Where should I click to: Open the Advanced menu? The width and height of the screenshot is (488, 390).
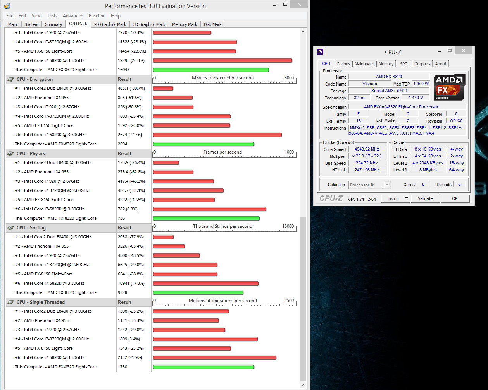pyautogui.click(x=73, y=16)
